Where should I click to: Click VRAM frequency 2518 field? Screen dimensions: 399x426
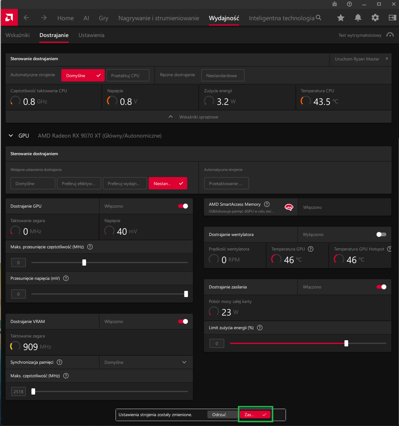pyautogui.click(x=18, y=391)
